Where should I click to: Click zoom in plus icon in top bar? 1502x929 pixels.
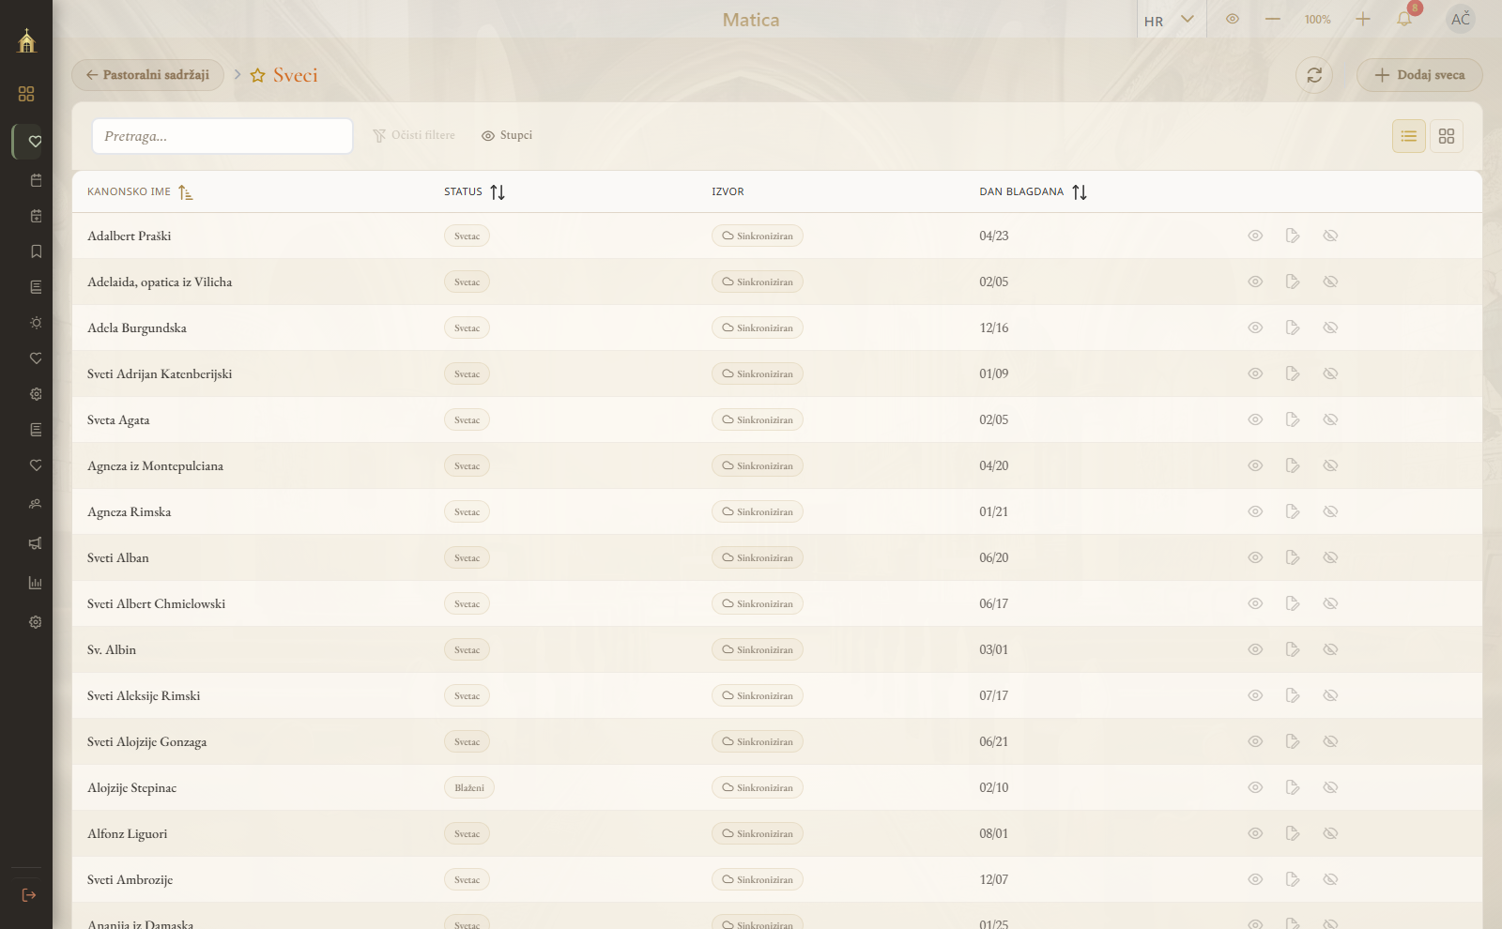[x=1363, y=19]
